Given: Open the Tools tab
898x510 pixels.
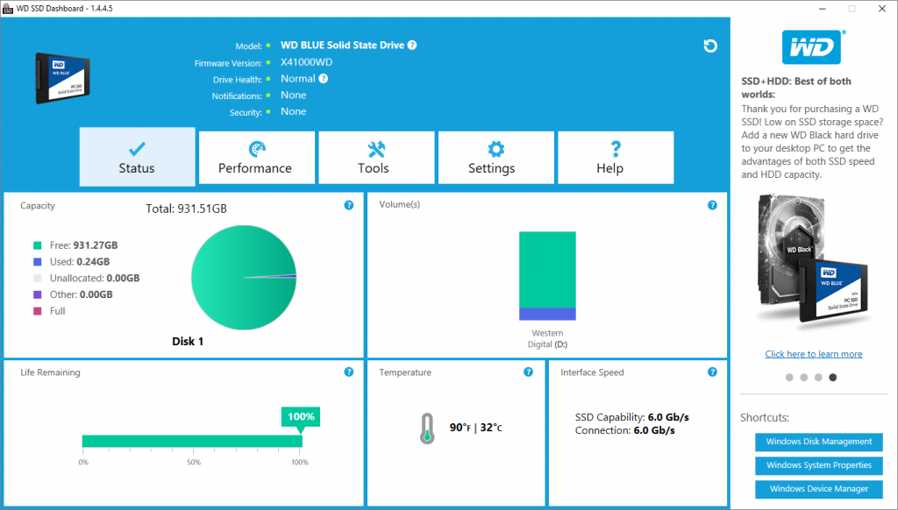Looking at the screenshot, I should [x=376, y=158].
